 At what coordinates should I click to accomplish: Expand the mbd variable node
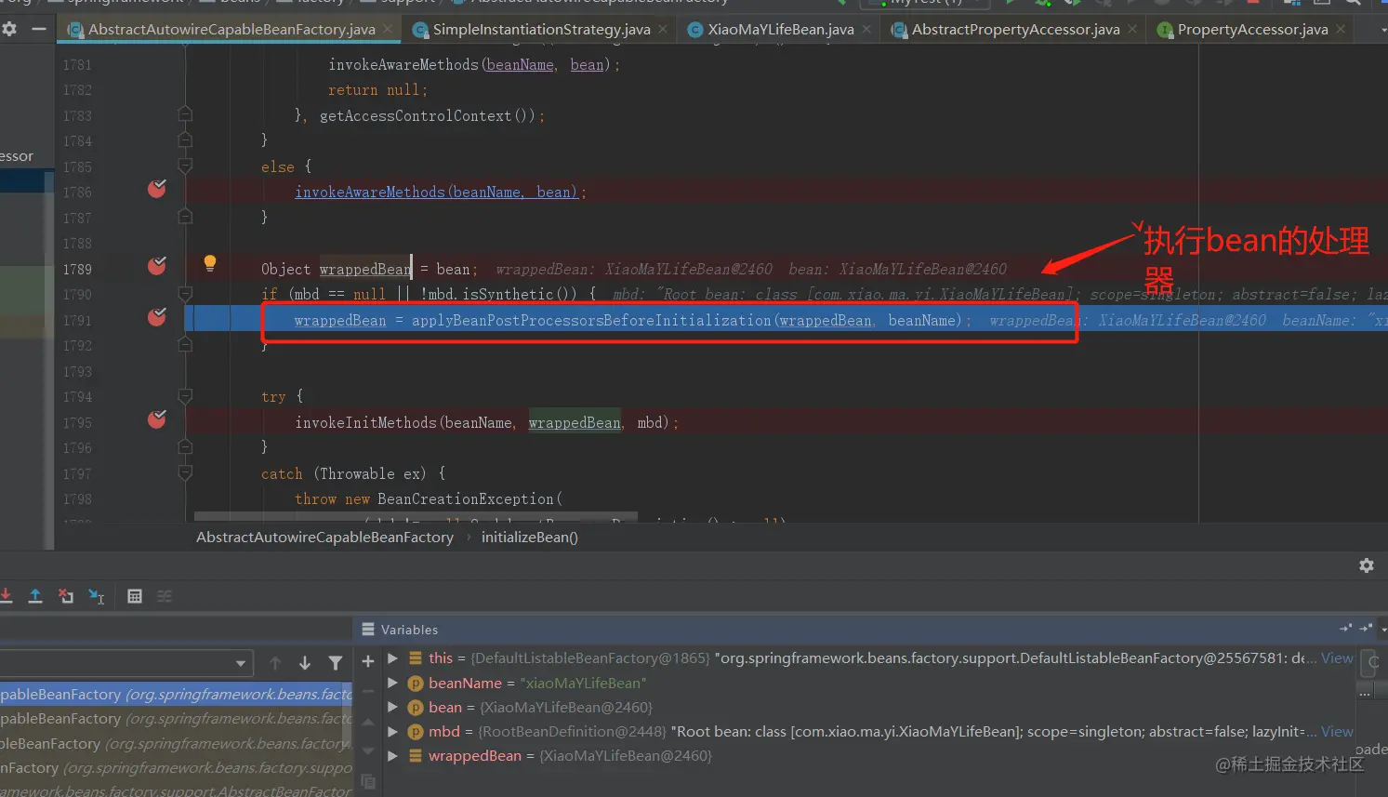tap(392, 732)
